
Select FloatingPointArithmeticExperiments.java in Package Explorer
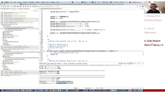point(16,29)
